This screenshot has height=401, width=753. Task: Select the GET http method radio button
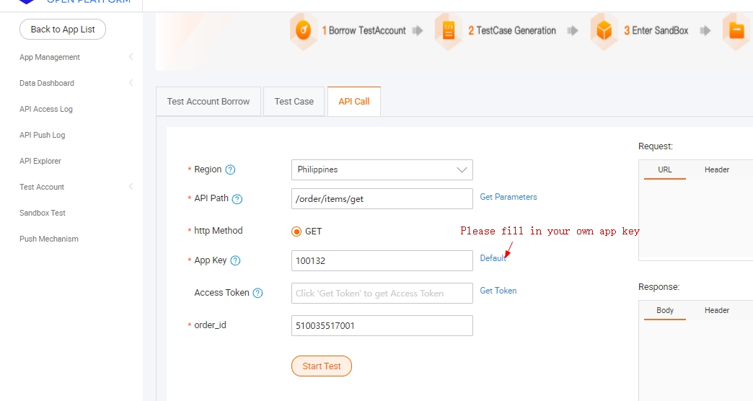coord(296,232)
